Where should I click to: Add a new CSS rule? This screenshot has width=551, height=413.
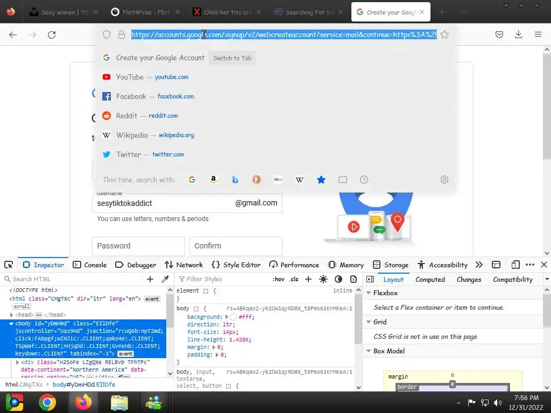(308, 279)
